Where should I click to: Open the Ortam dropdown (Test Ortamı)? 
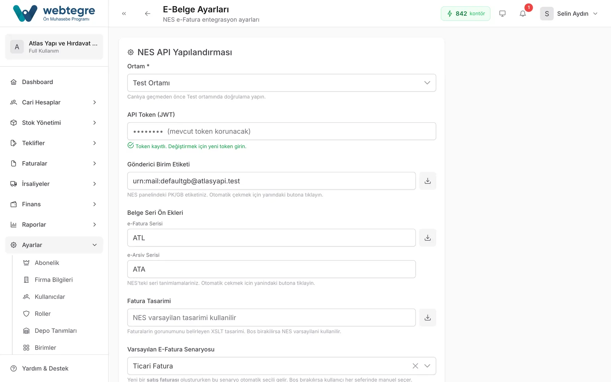click(x=281, y=83)
